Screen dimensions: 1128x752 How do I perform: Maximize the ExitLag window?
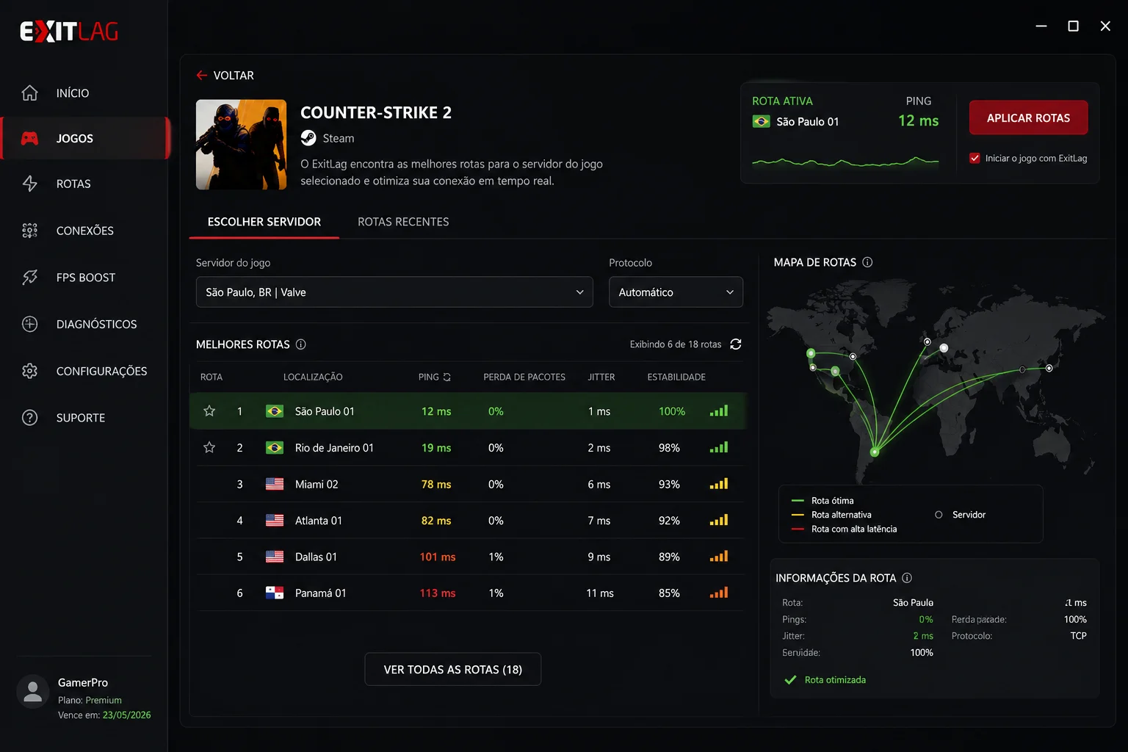pos(1073,26)
